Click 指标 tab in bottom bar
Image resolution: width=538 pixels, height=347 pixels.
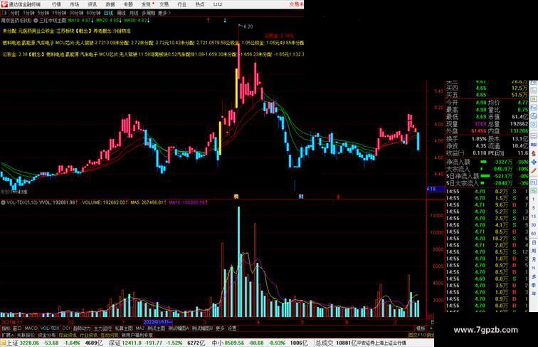click(6, 328)
